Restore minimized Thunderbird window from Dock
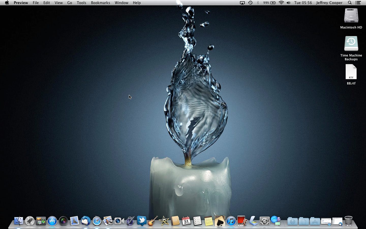This screenshot has width=366, height=229. click(x=337, y=222)
